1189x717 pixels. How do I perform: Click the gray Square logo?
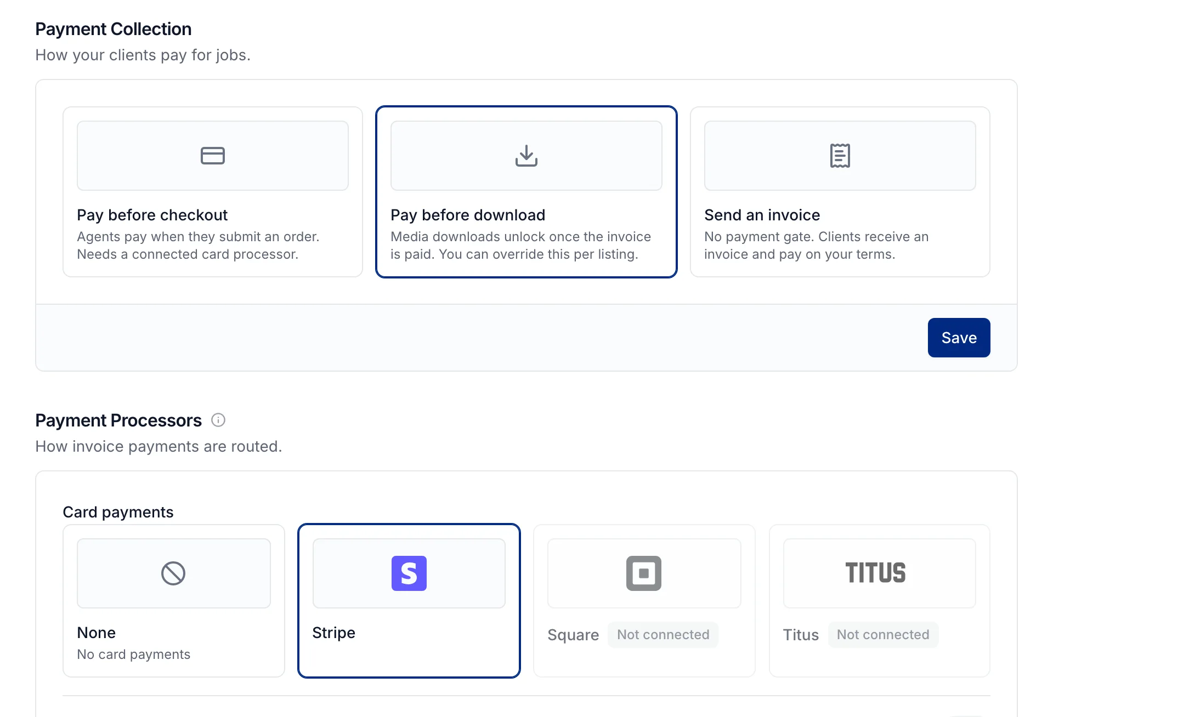coord(644,573)
